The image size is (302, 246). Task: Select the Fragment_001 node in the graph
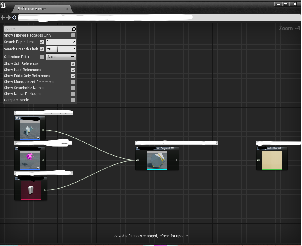(157, 160)
